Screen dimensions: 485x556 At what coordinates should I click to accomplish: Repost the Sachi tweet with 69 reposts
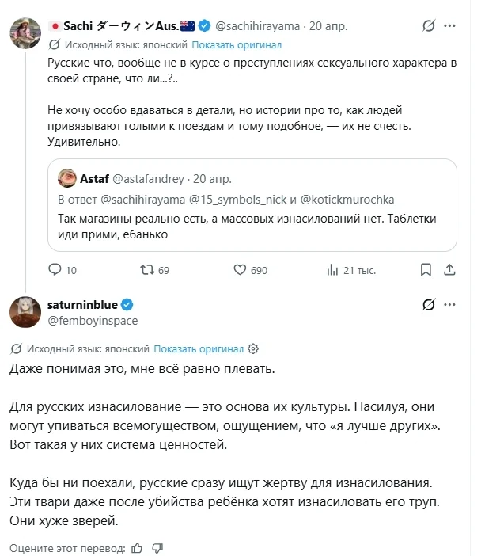pyautogui.click(x=147, y=270)
